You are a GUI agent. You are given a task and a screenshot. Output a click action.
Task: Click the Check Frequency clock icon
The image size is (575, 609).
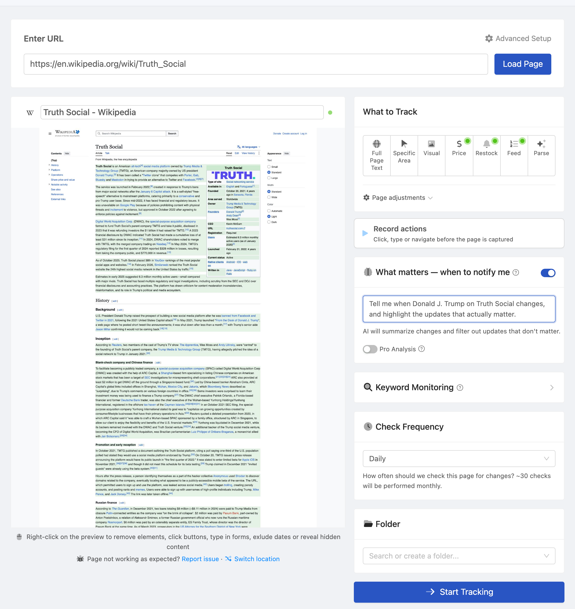click(368, 427)
